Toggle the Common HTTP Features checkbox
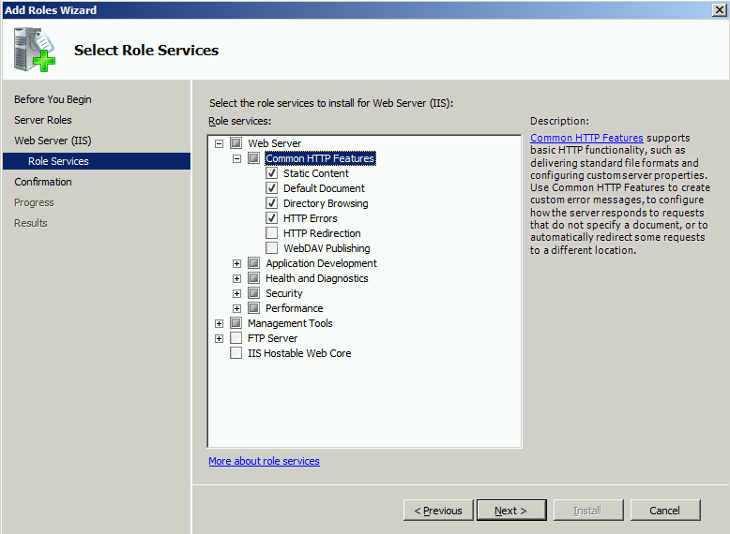This screenshot has width=730, height=534. [253, 158]
